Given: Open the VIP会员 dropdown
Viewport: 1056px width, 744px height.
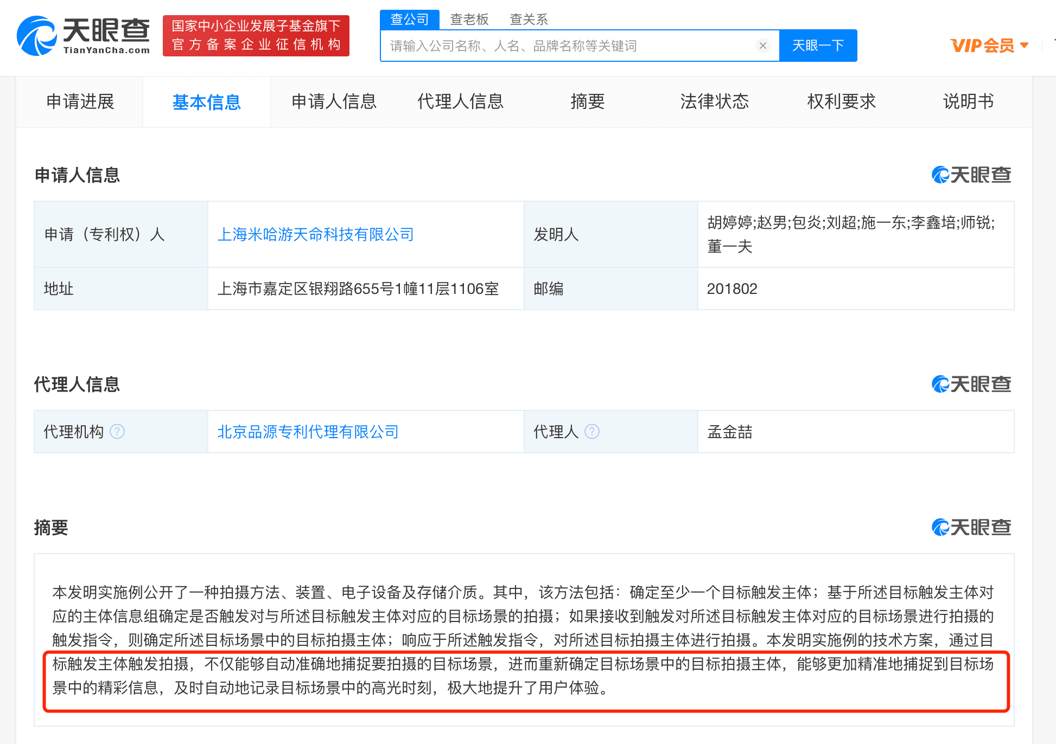Looking at the screenshot, I should 989,46.
